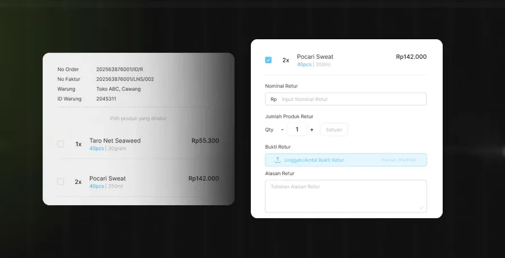505x258 pixels.
Task: Click the Nominal Retur label
Action: pos(282,86)
